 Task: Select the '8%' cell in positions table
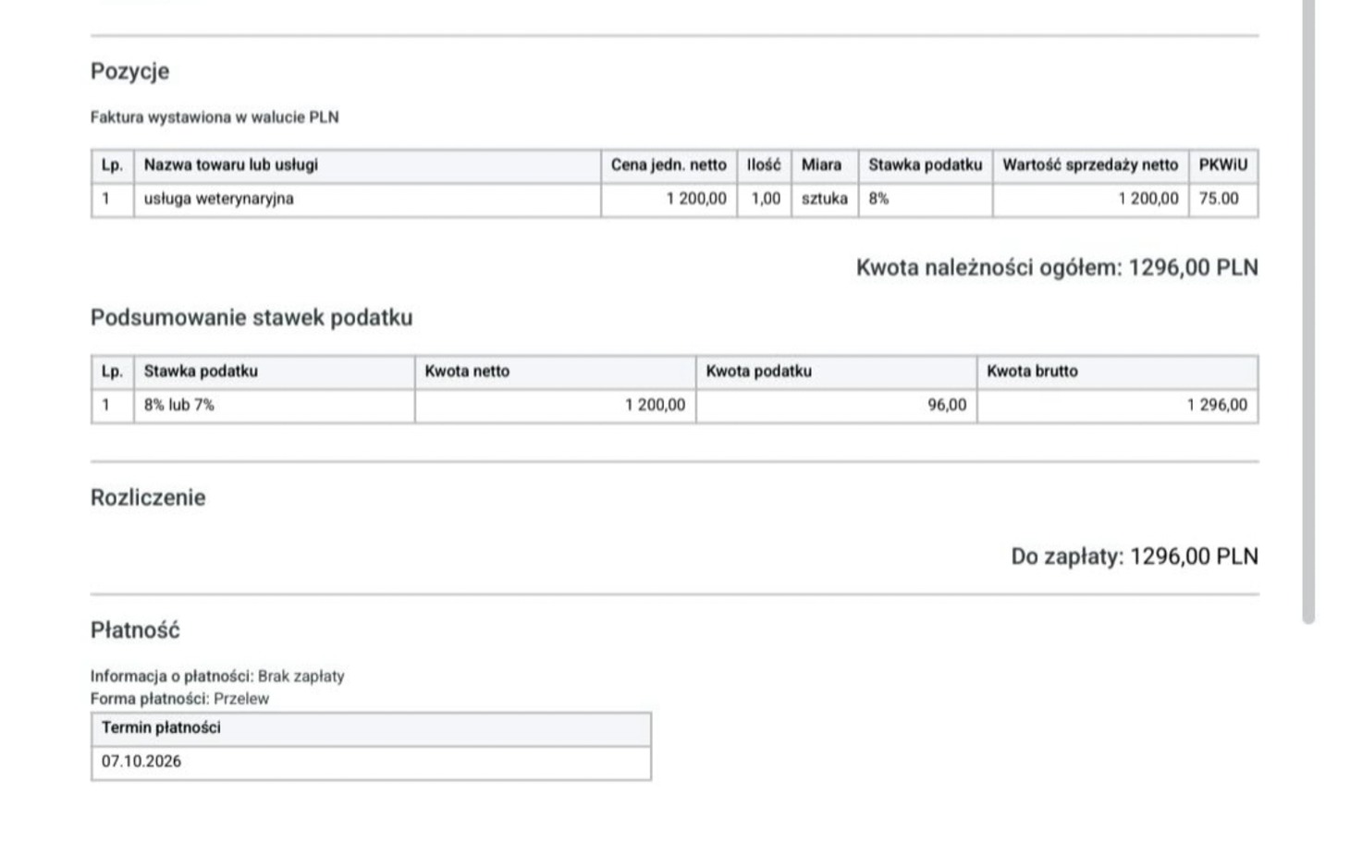[x=925, y=200]
